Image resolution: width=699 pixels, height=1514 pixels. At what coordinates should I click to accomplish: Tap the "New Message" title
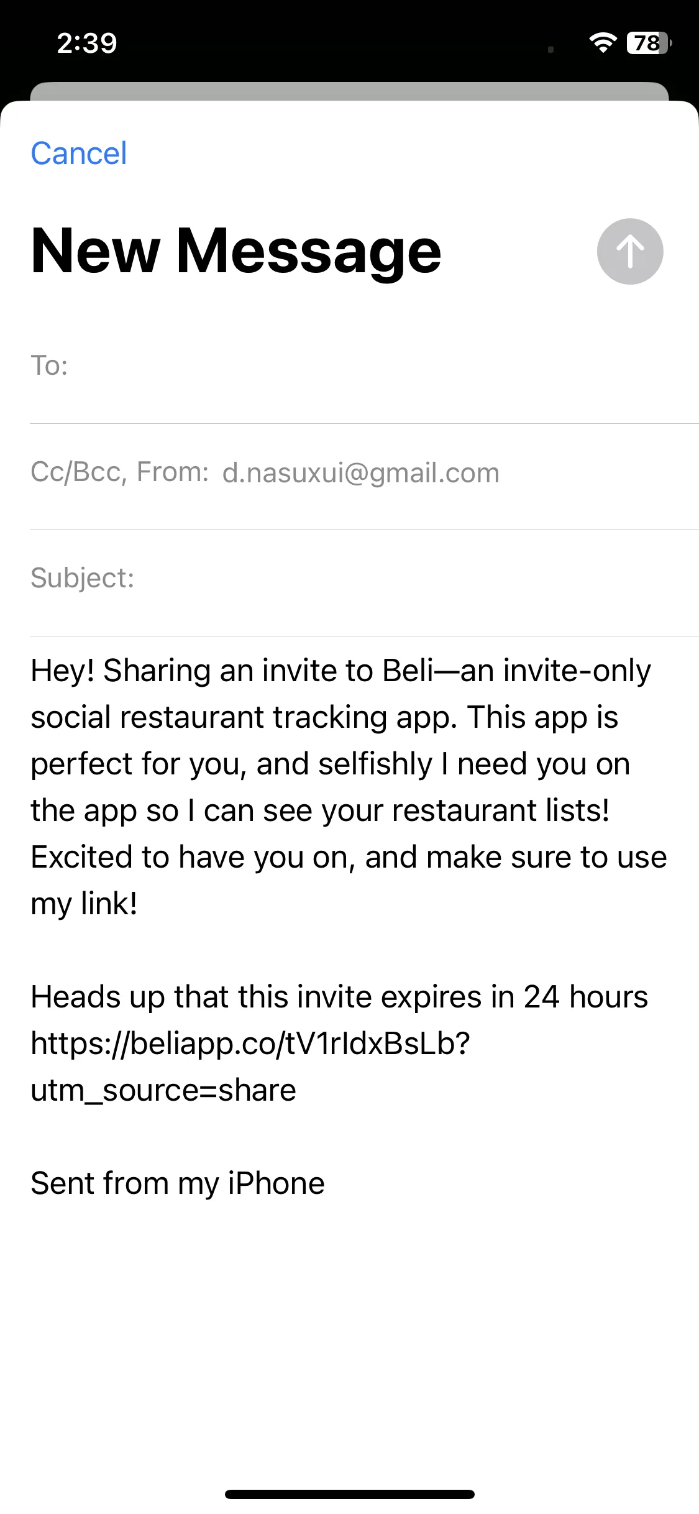pyautogui.click(x=236, y=250)
